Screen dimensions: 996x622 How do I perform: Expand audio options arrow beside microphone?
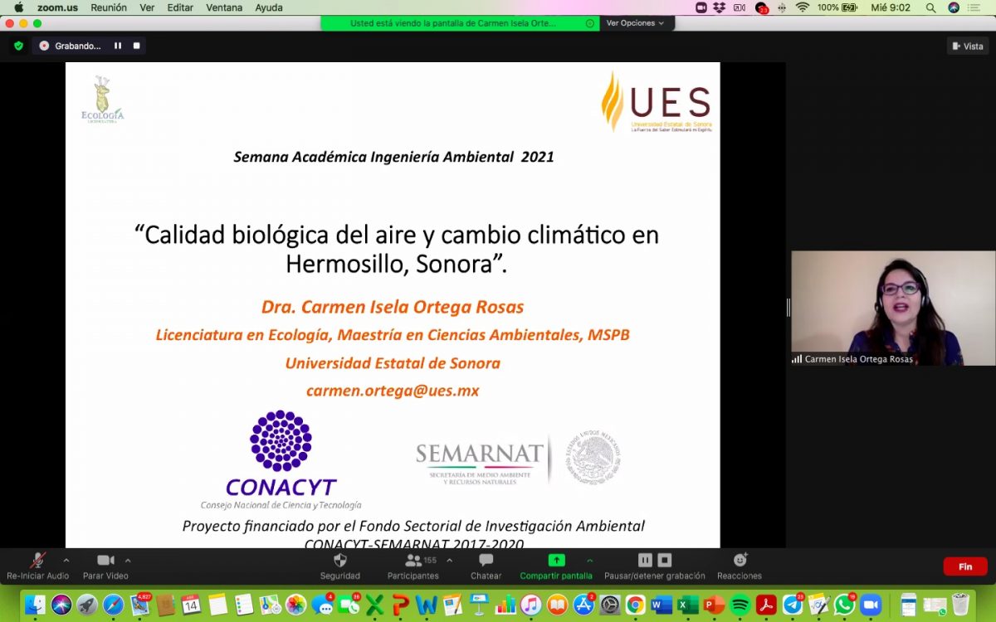point(66,560)
